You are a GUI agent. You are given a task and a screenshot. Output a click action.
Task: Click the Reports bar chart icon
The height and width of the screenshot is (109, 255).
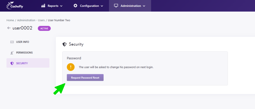(x=43, y=6)
